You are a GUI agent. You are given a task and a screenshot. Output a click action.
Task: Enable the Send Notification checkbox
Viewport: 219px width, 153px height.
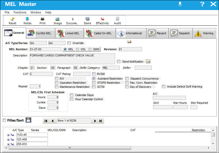click(x=119, y=62)
